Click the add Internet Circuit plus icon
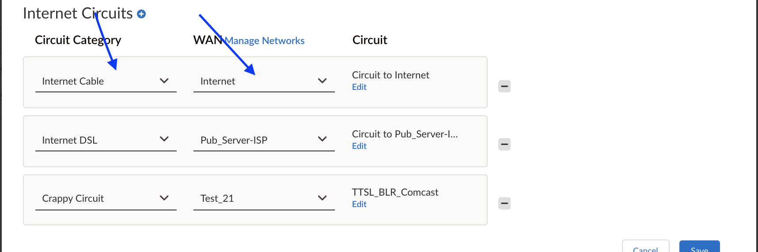This screenshot has height=252, width=758. [141, 14]
